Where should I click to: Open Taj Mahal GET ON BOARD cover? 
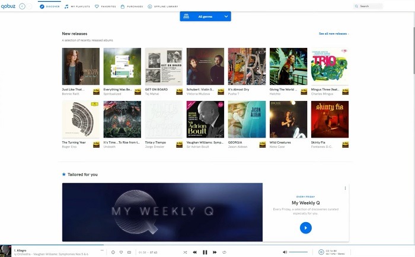pos(164,66)
